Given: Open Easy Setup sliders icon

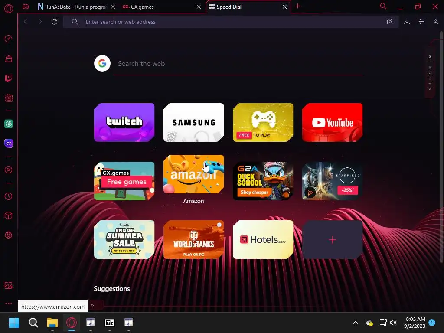Looking at the screenshot, I should [421, 22].
